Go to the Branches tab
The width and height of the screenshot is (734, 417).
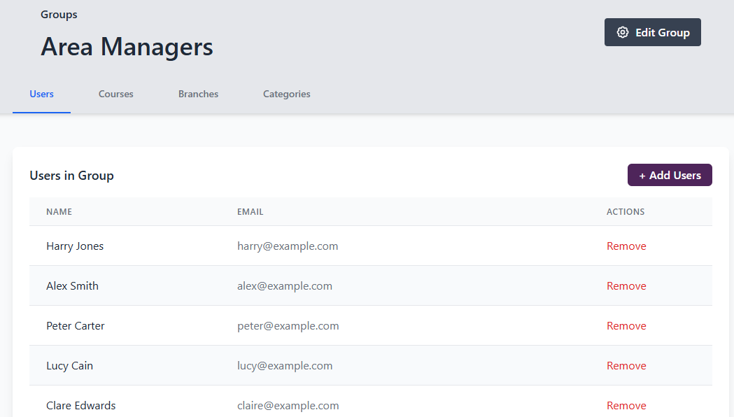pyautogui.click(x=198, y=94)
